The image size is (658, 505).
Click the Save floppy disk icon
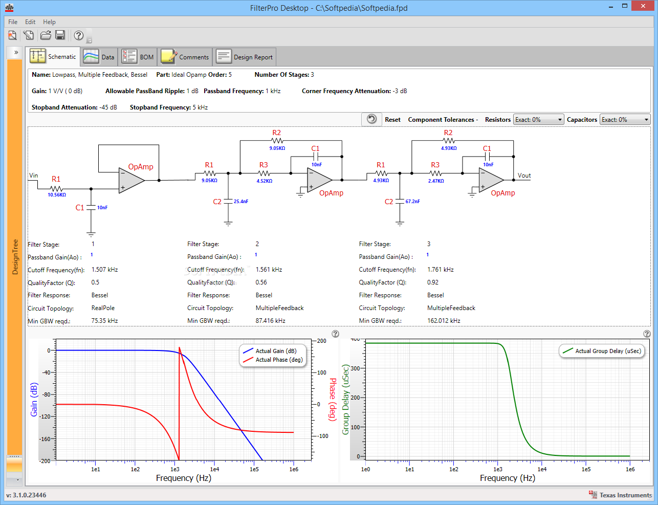[x=60, y=35]
